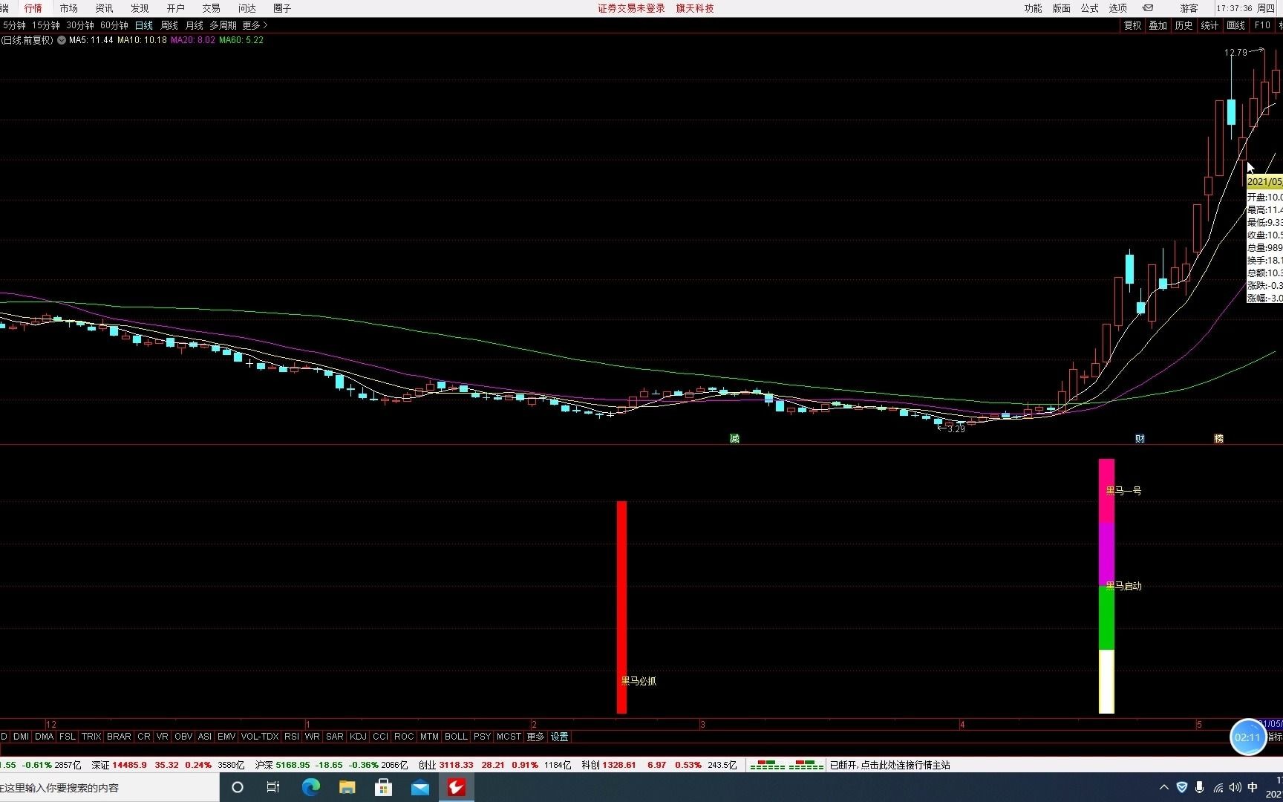Open the Mail app from taskbar

[420, 787]
